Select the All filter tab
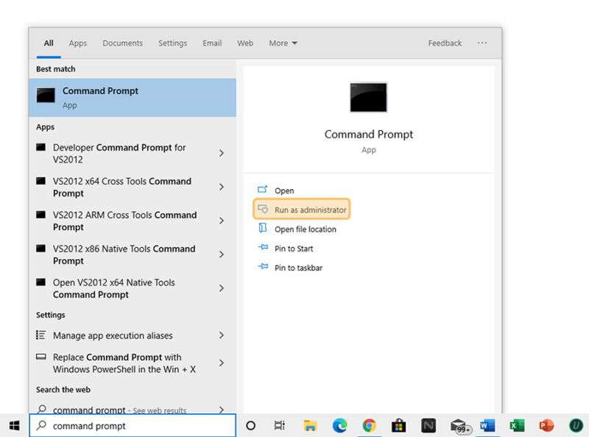 49,43
